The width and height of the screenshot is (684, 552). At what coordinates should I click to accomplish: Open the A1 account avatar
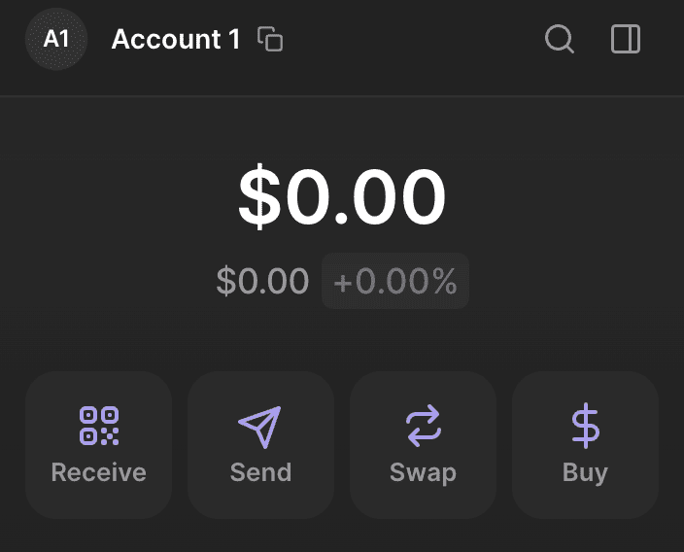(56, 40)
